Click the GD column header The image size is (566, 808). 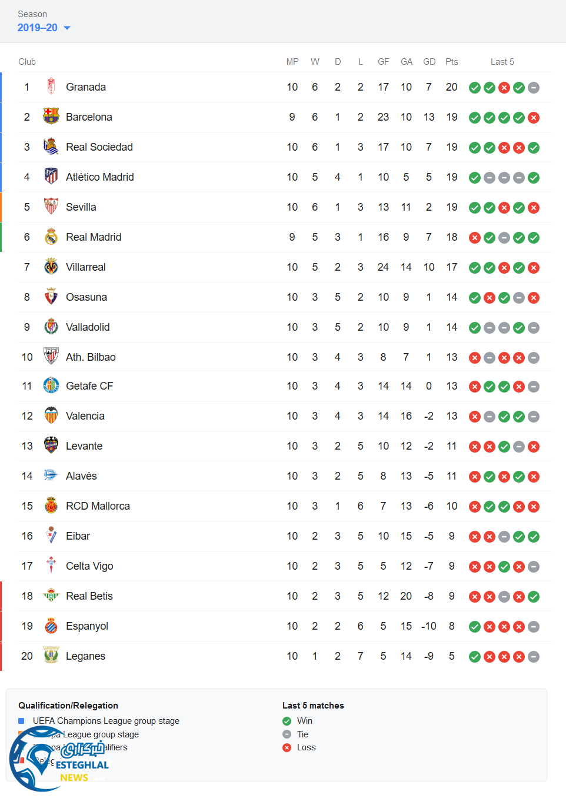(x=430, y=62)
